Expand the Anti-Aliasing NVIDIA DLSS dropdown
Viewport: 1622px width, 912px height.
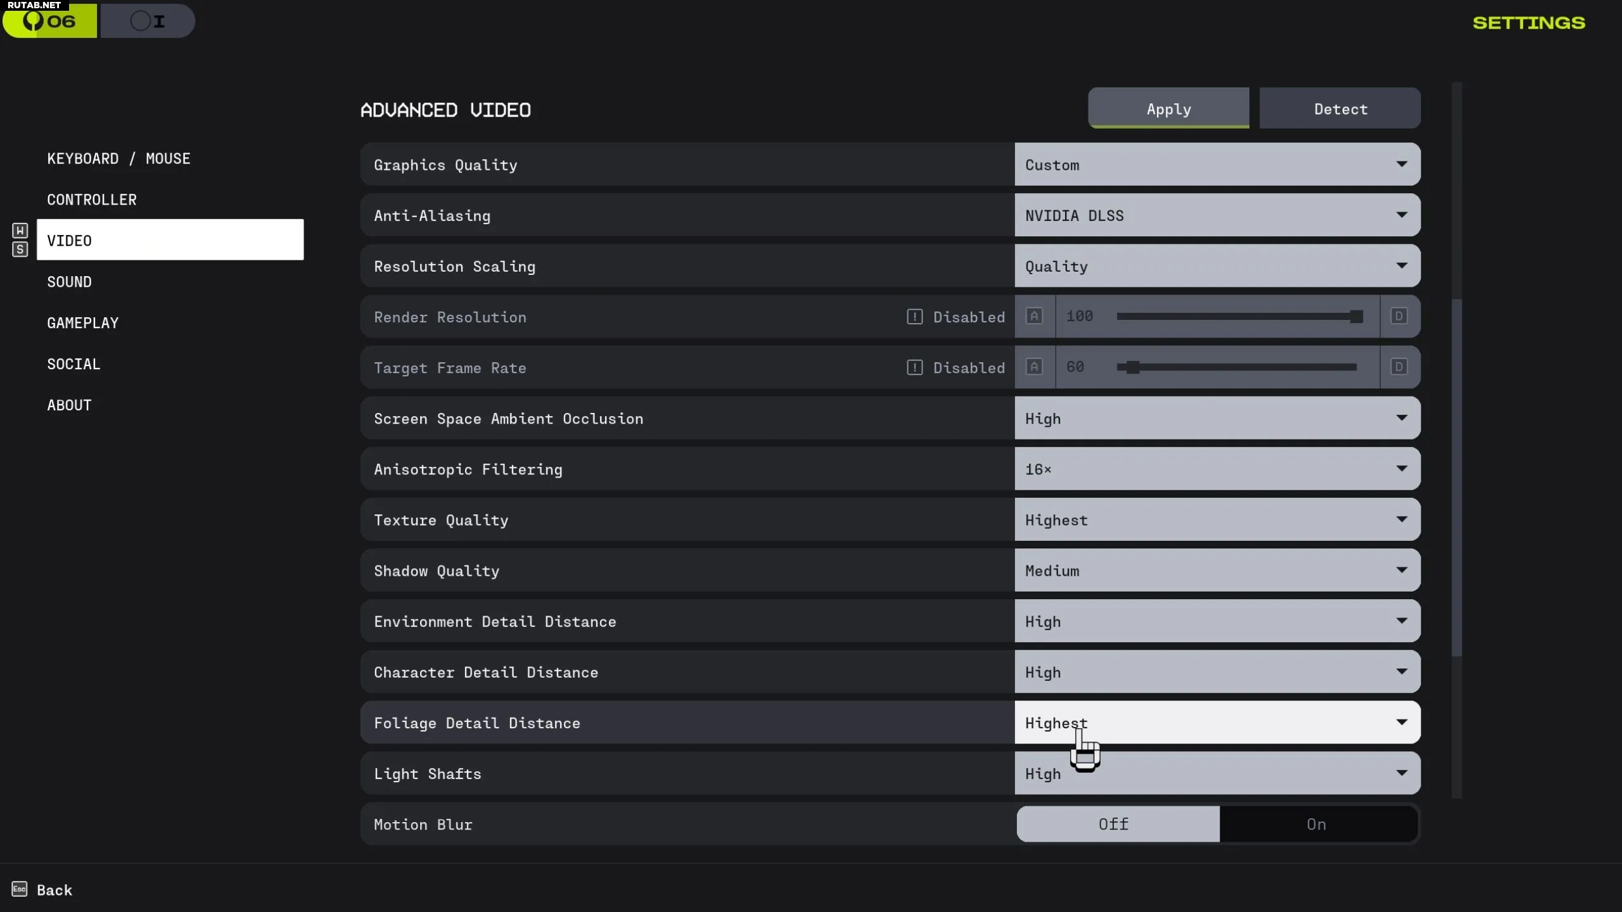point(1216,215)
